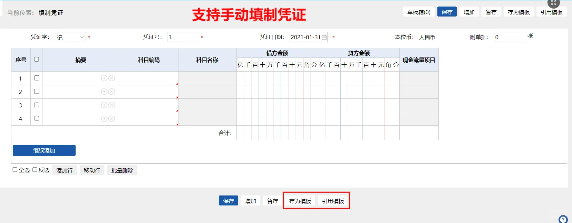Click the 凭证号 input field

tap(182, 37)
